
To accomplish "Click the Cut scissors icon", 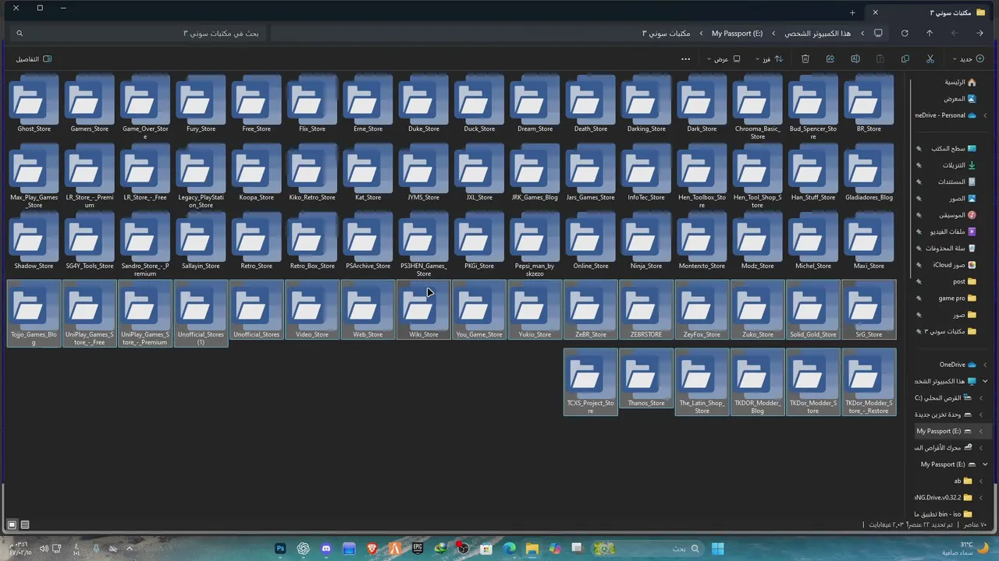I will point(930,59).
